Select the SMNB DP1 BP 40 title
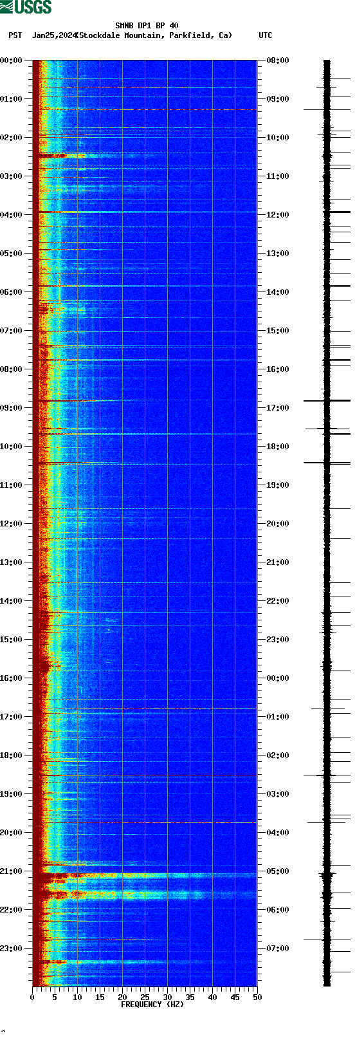355x1038 pixels. pyautogui.click(x=147, y=26)
